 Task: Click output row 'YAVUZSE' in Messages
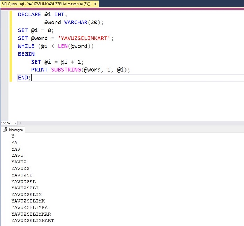22,175
